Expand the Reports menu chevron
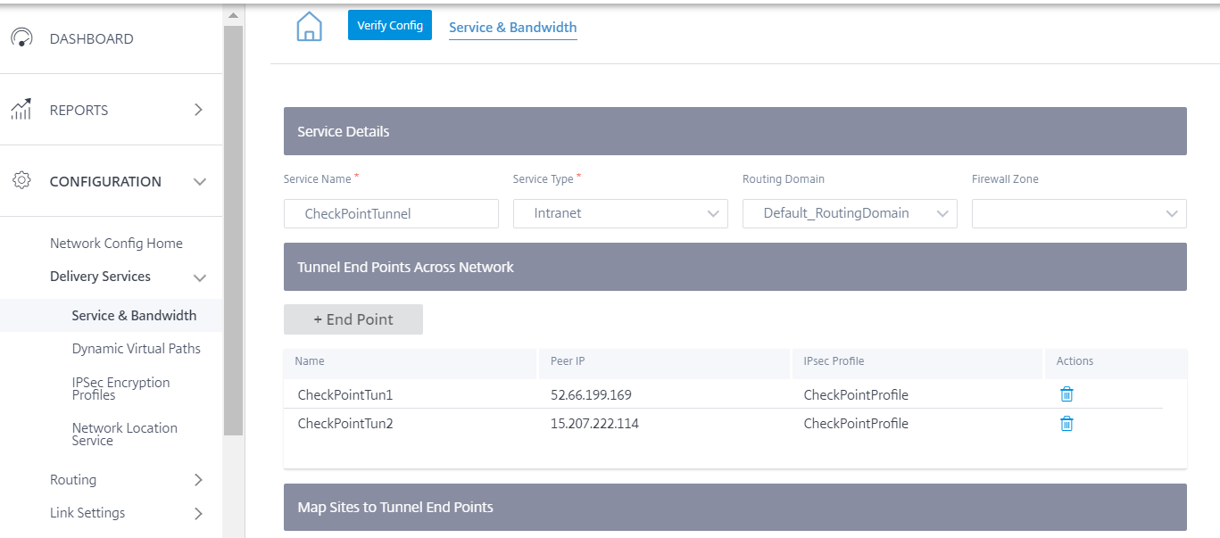 [199, 110]
